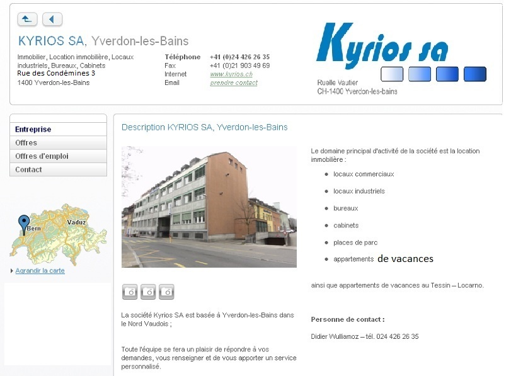Viewport: 511px width, 376px height.
Task: Open the third camera photo icon
Action: [x=166, y=292]
